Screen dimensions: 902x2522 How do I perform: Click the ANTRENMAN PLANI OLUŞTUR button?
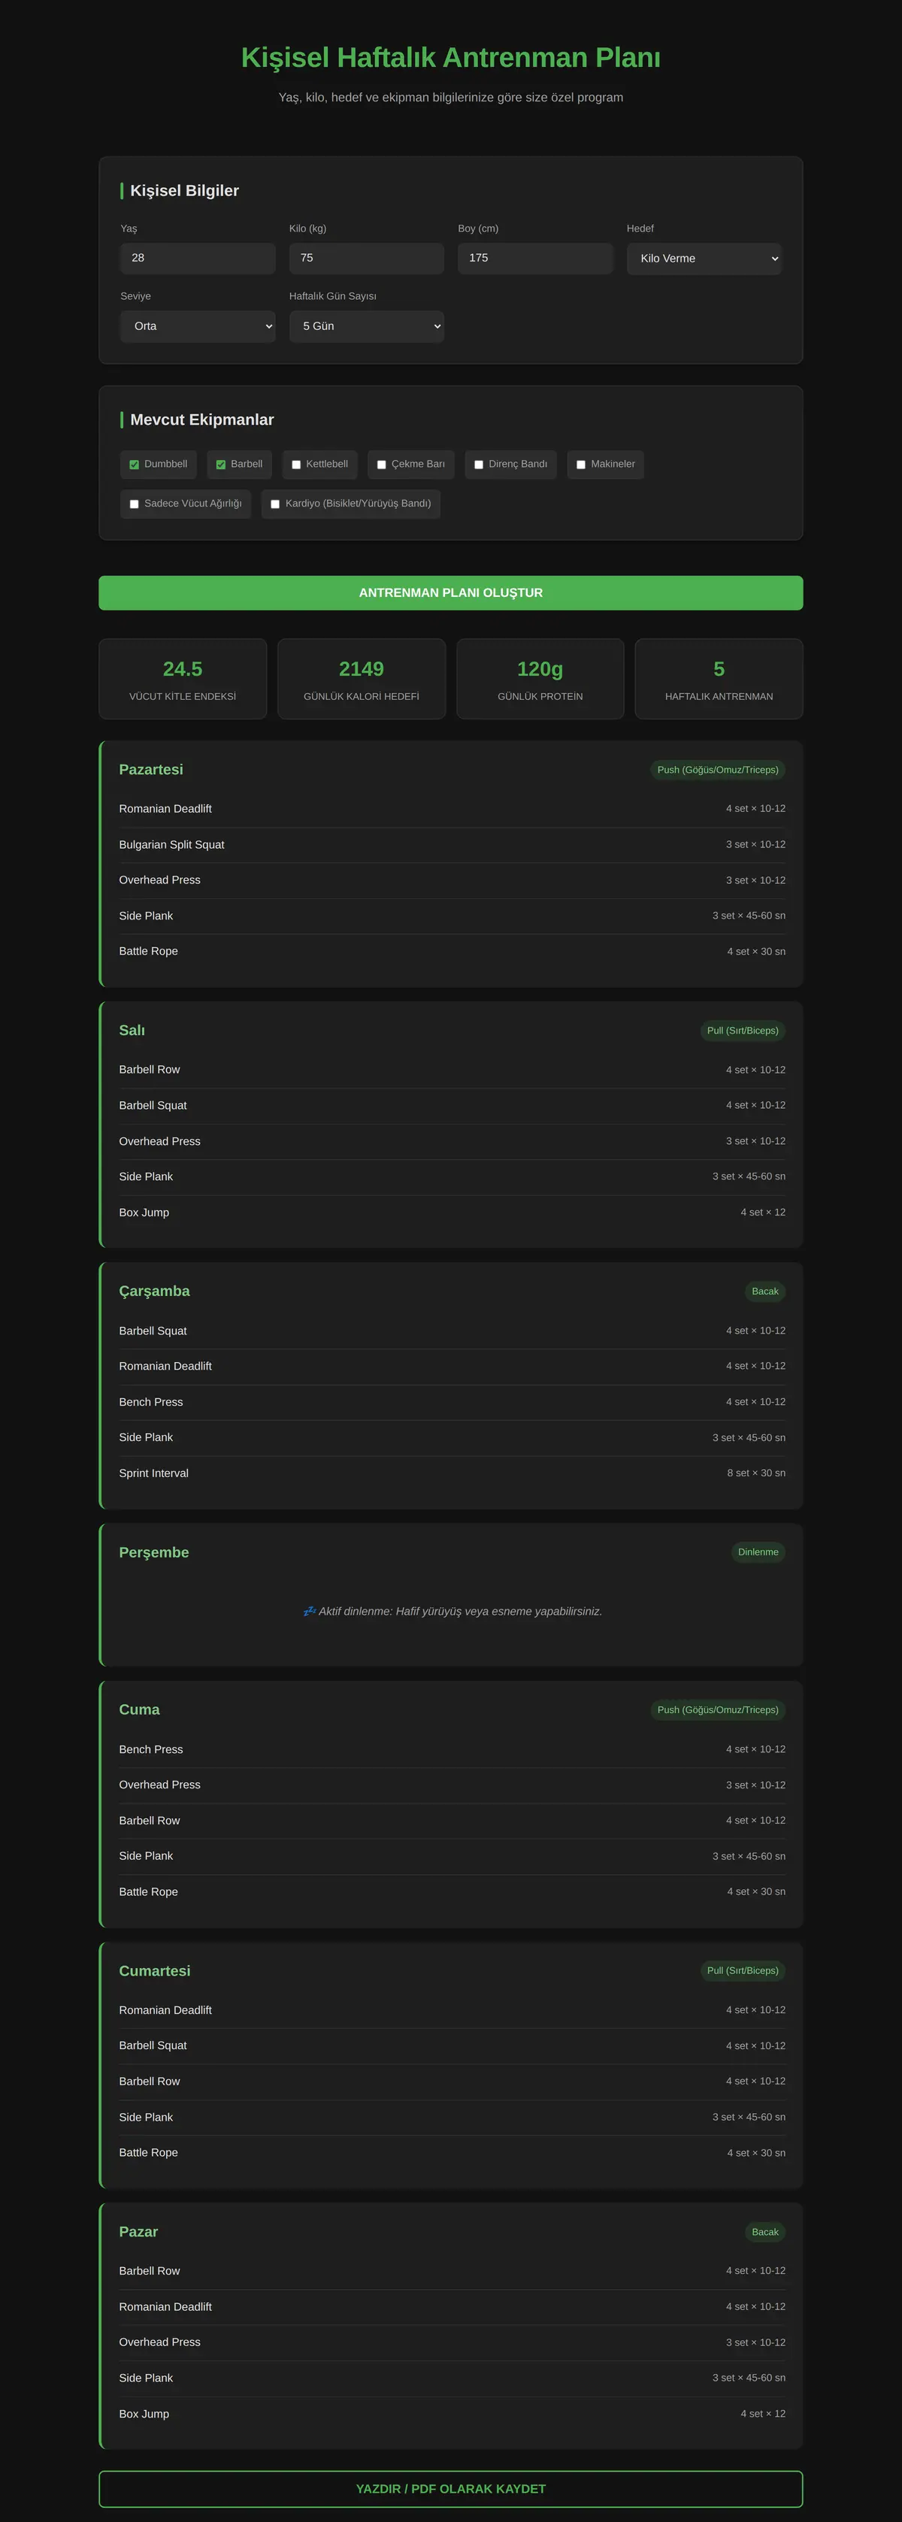tap(450, 593)
